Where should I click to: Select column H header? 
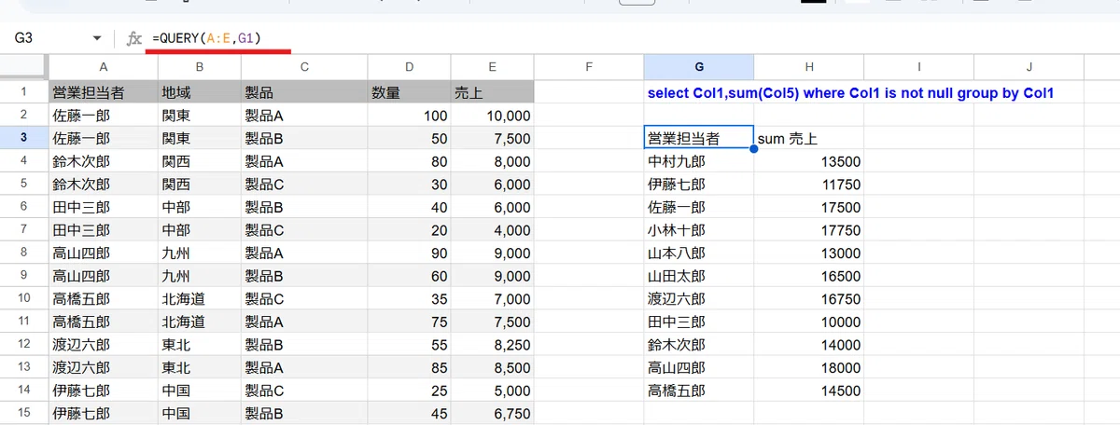tap(809, 66)
